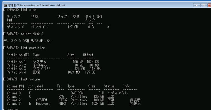
Task: Click the Partition 4 回復 row
Action: [x=51, y=72]
